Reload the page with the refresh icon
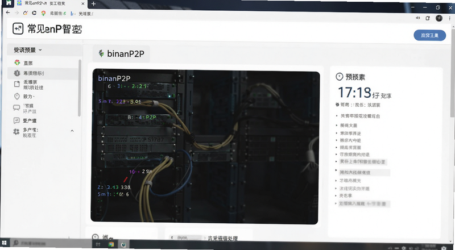 click(x=34, y=13)
